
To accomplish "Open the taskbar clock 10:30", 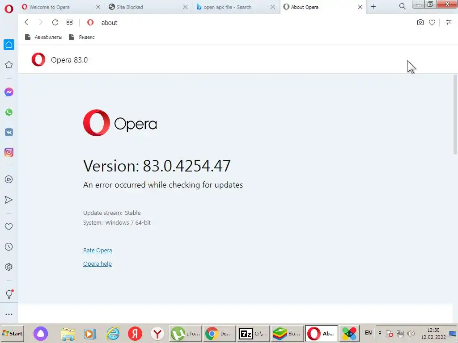I will tap(433, 333).
